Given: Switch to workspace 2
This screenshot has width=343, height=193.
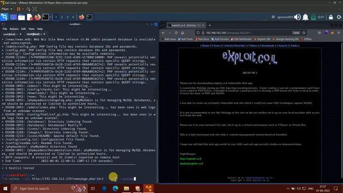Looking at the screenshot, I should pyautogui.click(x=62, y=17).
